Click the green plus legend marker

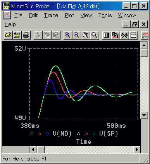(94, 134)
